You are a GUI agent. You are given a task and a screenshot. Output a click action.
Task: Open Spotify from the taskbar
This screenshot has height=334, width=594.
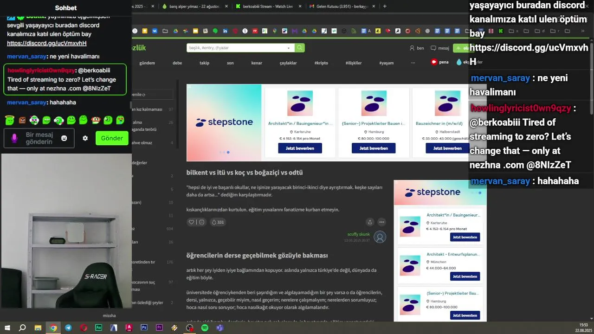pyautogui.click(x=205, y=328)
